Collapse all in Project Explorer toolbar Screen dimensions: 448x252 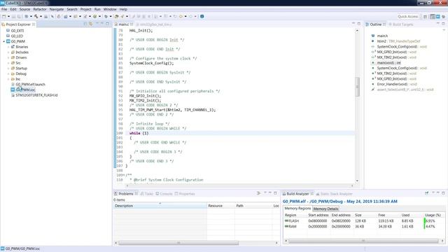pos(85,24)
